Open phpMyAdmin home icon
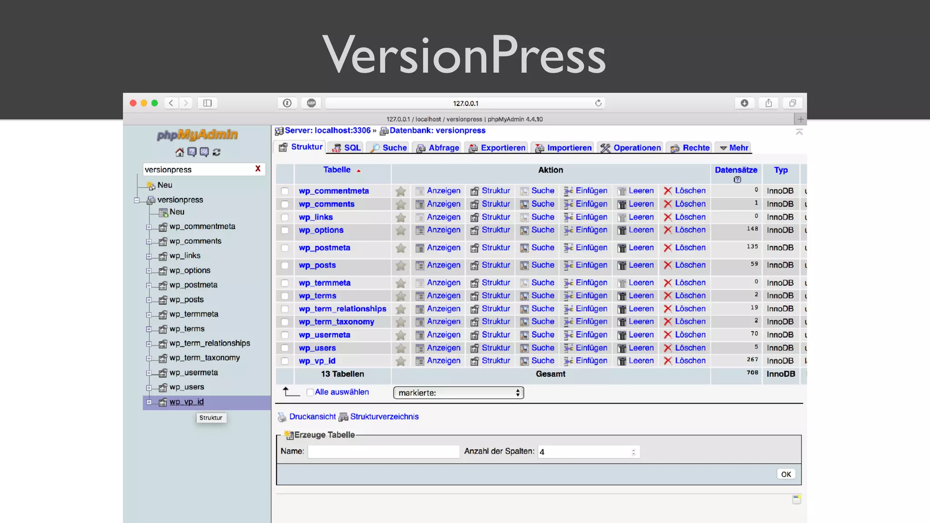The width and height of the screenshot is (930, 523). [179, 152]
